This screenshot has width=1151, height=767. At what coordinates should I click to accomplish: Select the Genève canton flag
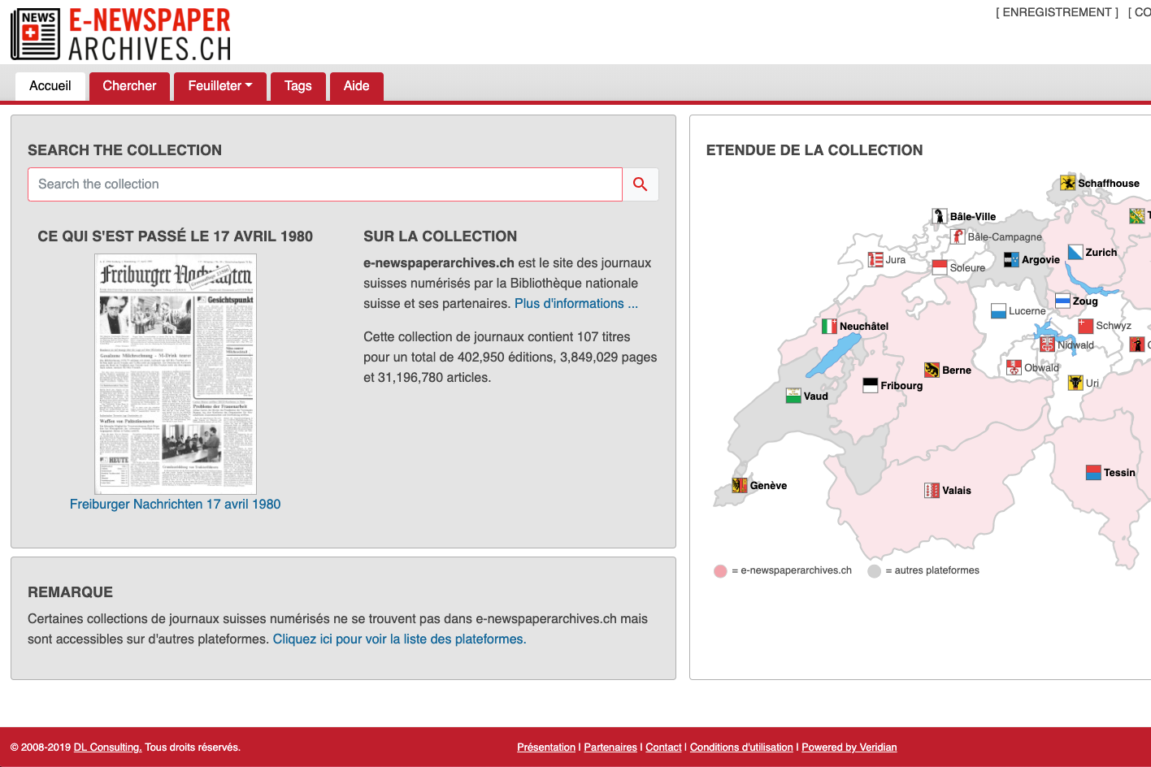pyautogui.click(x=740, y=485)
